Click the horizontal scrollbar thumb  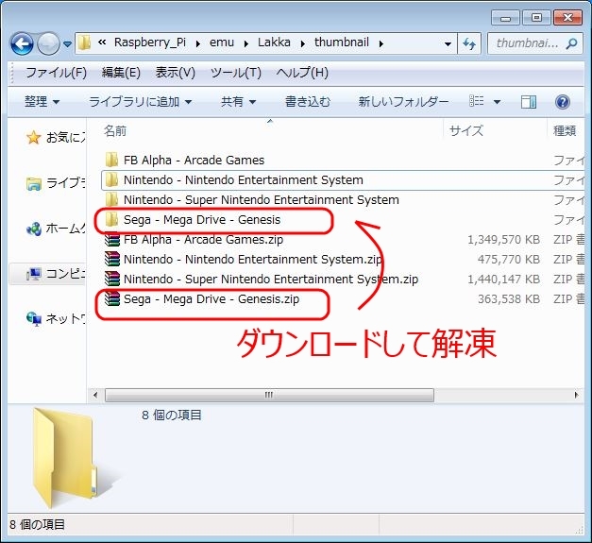pos(269,395)
